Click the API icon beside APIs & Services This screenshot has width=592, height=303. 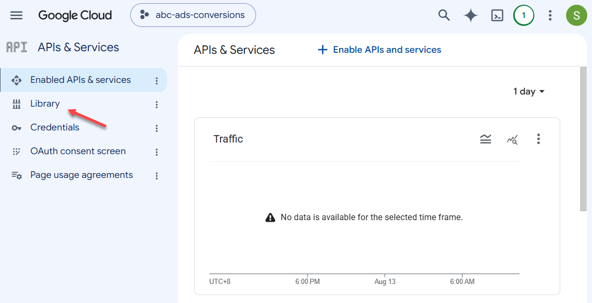[x=16, y=48]
